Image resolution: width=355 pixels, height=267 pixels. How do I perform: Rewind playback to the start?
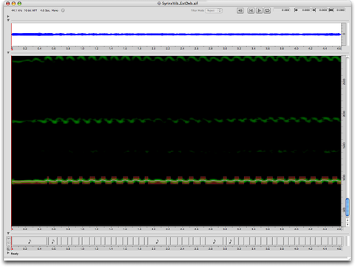tap(251, 10)
